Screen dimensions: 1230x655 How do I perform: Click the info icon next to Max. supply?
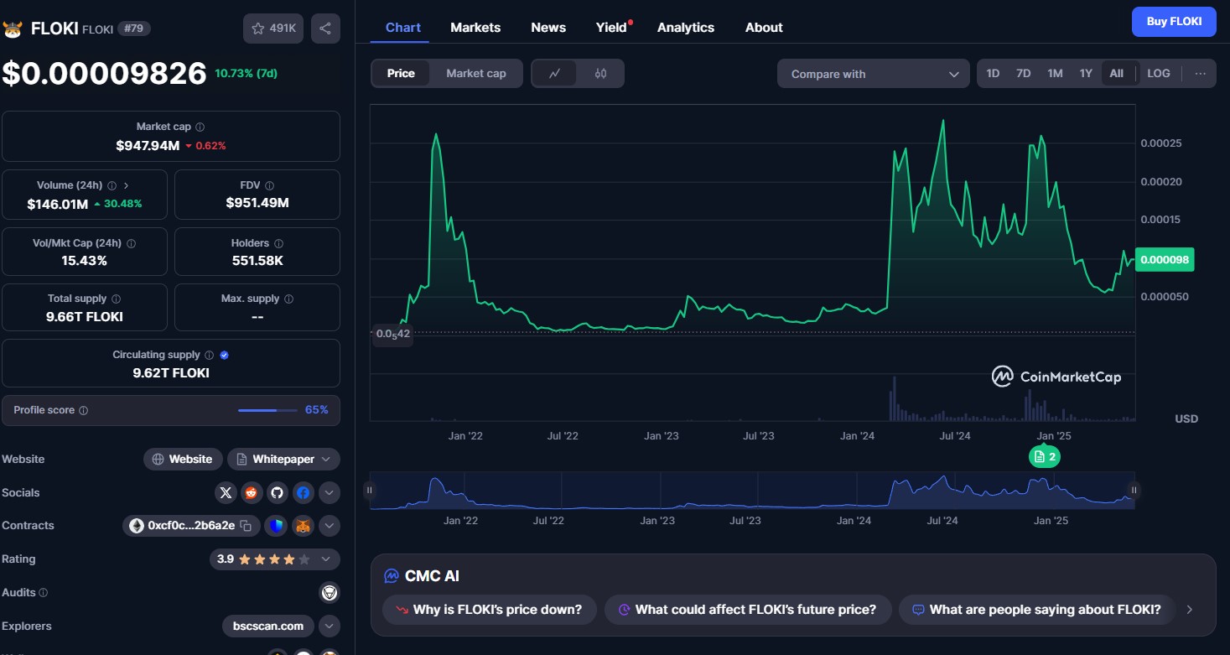click(x=288, y=299)
